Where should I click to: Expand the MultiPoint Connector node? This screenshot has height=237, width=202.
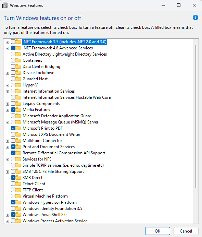(x=7, y=141)
